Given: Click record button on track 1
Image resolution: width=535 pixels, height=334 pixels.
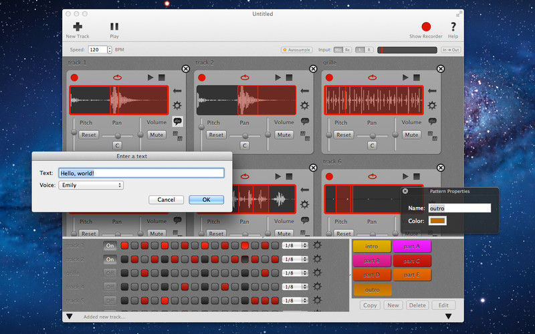Looking at the screenshot, I should pyautogui.click(x=74, y=77).
